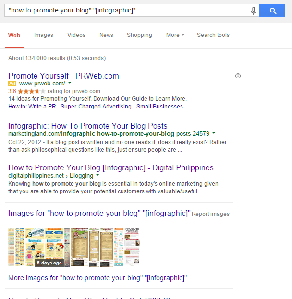Open the Promote Yourself - PRWeb.com link
This screenshot has height=299, width=292.
pos(64,76)
